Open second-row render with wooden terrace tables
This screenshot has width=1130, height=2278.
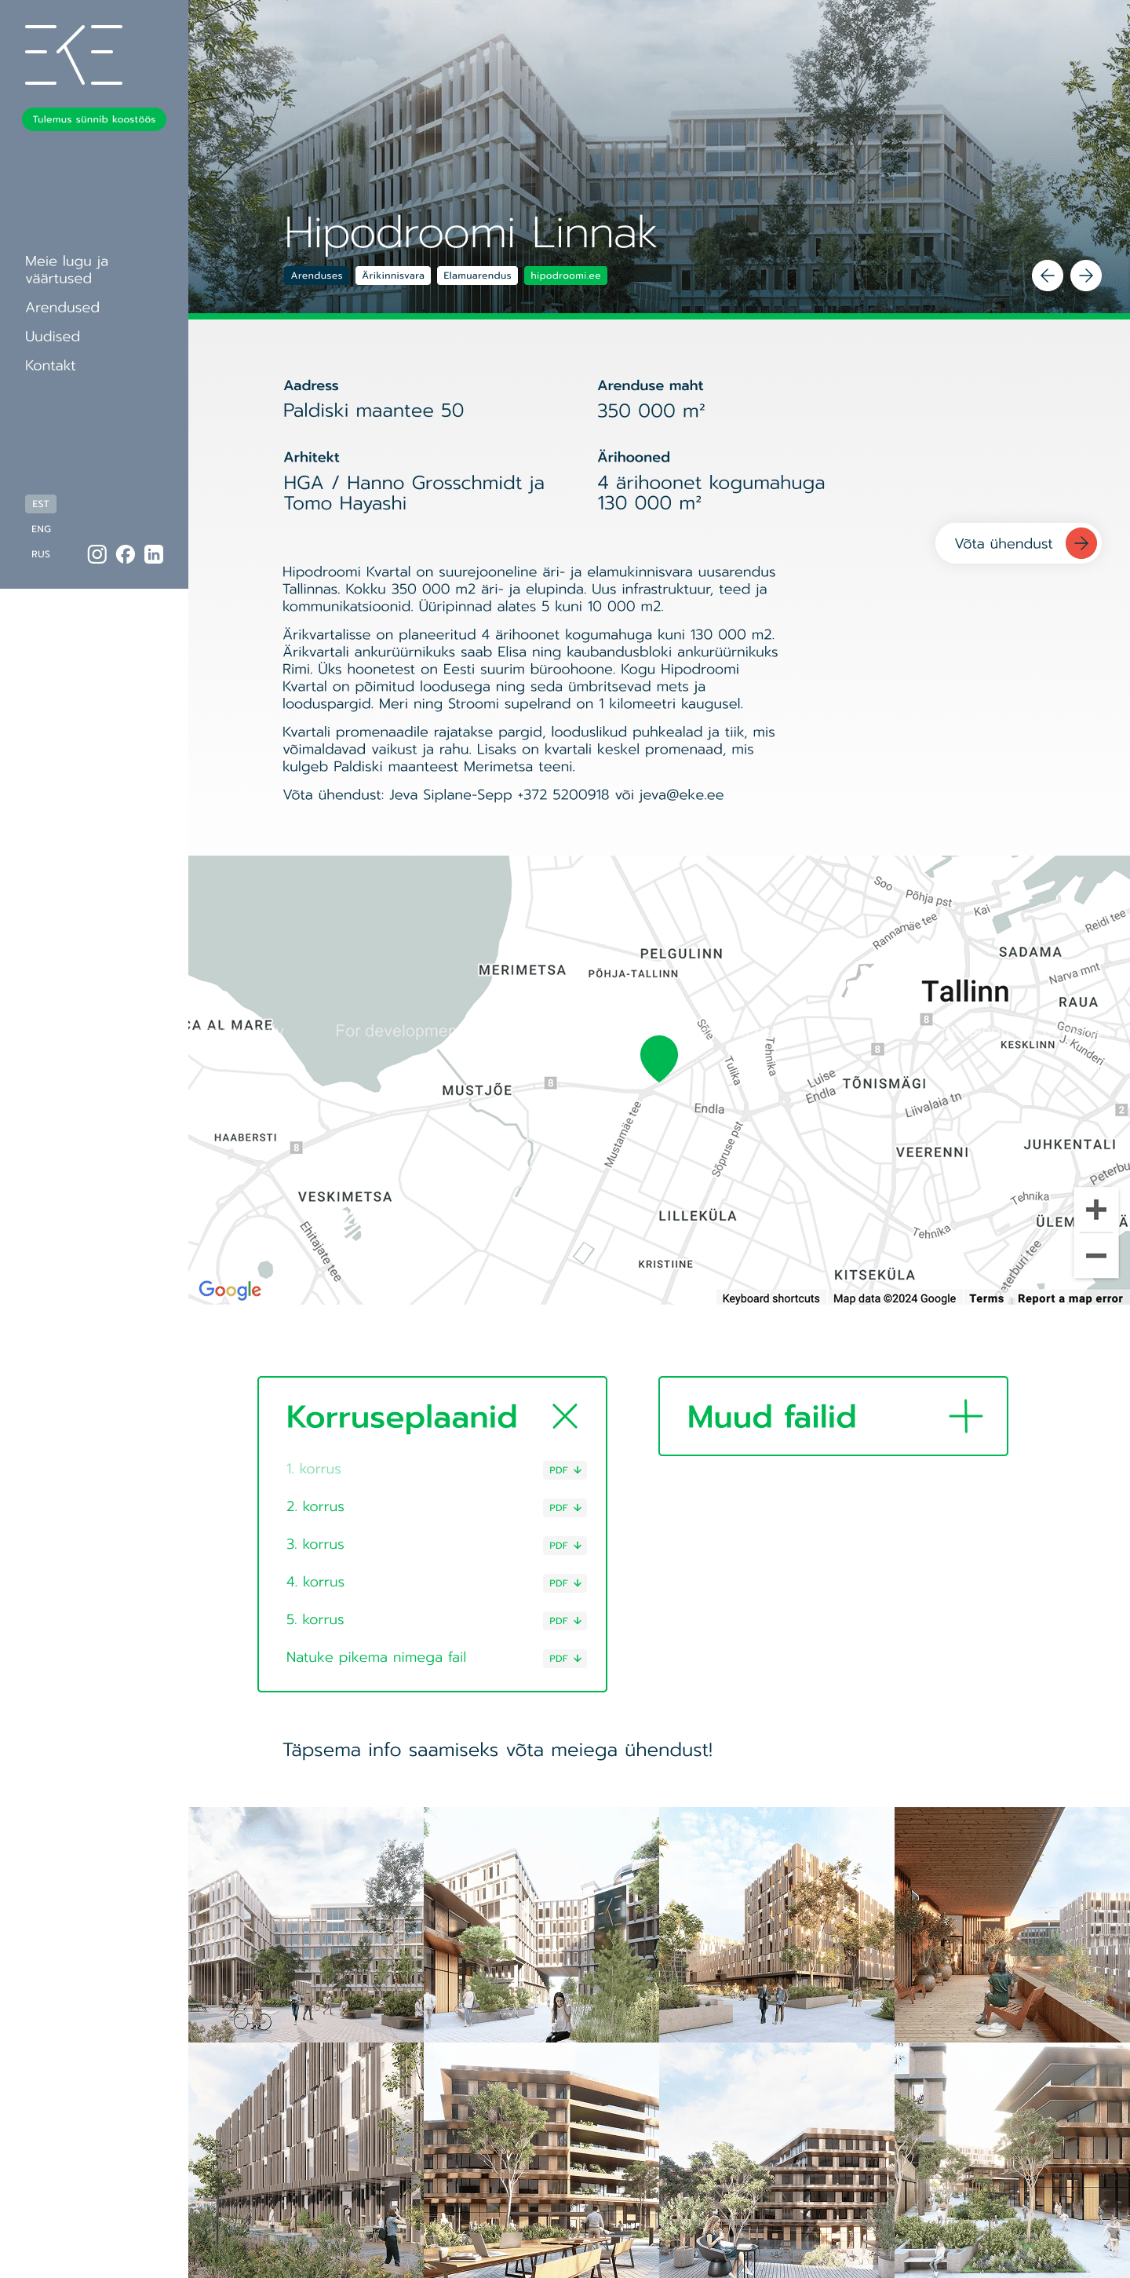tap(541, 2159)
